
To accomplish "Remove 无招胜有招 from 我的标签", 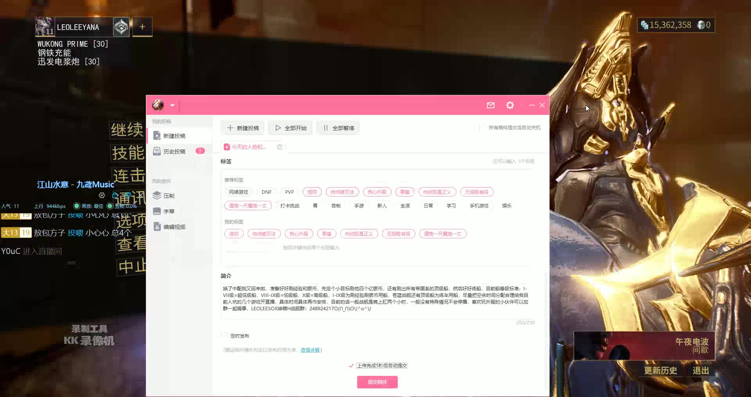I will pyautogui.click(x=399, y=234).
